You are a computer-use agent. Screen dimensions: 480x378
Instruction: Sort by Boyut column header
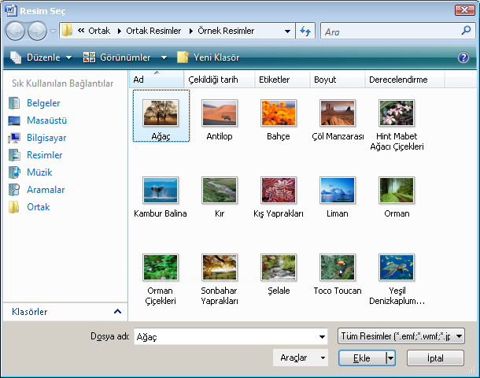(338, 80)
